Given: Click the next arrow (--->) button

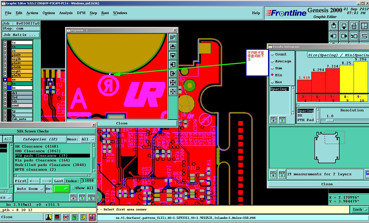Looking at the screenshot, I should 46,181.
